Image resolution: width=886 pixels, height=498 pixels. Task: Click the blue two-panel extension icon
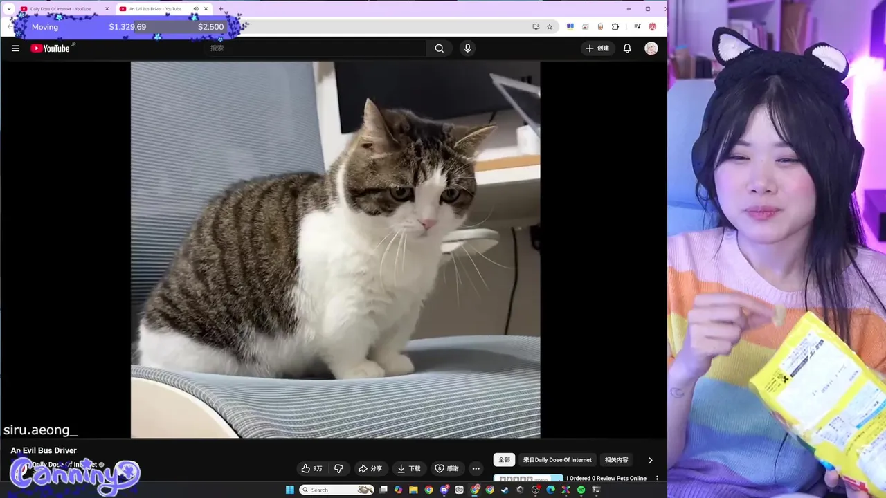pos(570,26)
